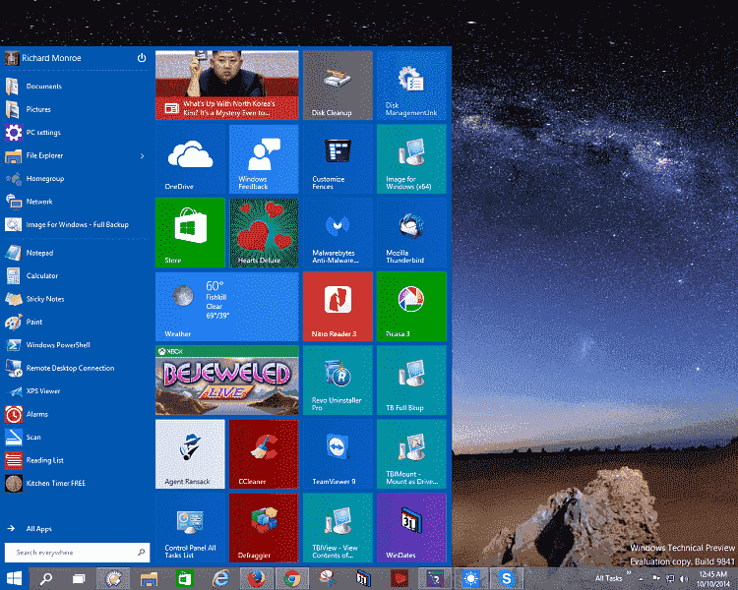The width and height of the screenshot is (738, 590).
Task: Launch the Revo Uninstaller Pro tile
Action: [x=338, y=381]
